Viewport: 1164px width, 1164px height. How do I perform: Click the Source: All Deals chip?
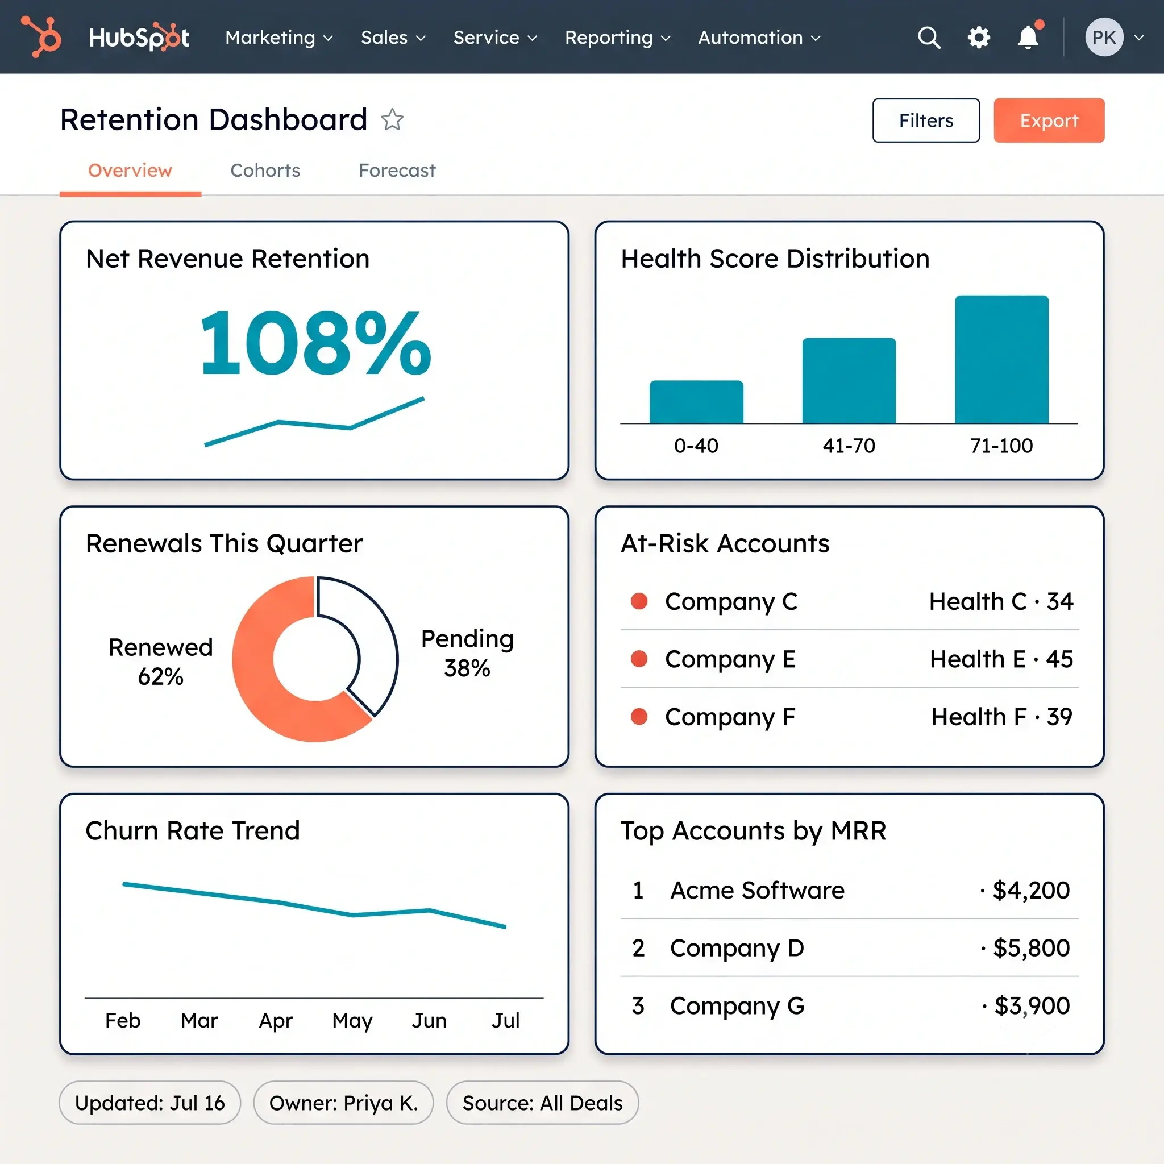pos(542,1103)
